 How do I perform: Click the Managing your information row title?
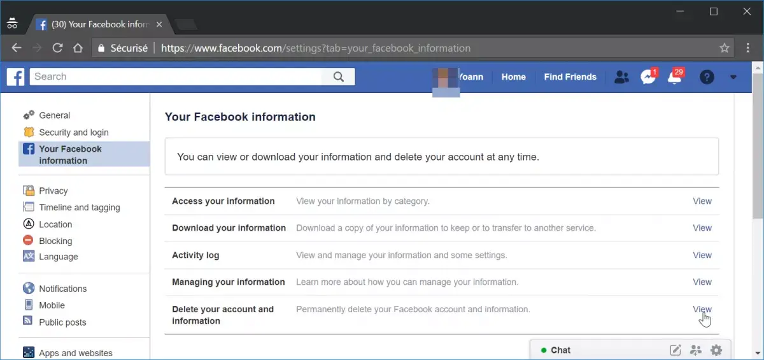point(229,282)
